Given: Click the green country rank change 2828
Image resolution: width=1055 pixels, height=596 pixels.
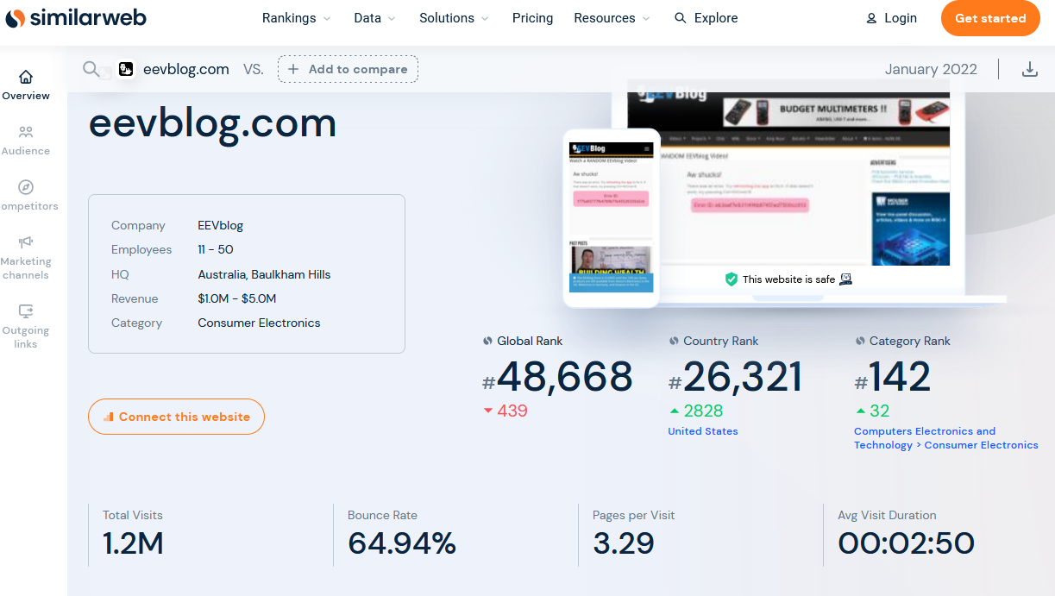Looking at the screenshot, I should click(696, 411).
